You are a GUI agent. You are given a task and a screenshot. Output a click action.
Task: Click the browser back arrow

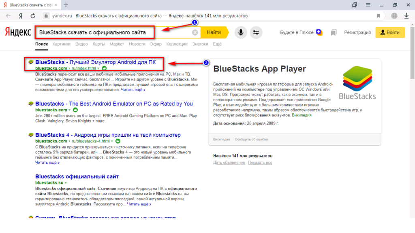tap(9, 16)
